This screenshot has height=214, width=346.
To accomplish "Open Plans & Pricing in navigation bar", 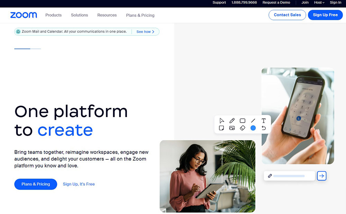I will click(x=140, y=15).
